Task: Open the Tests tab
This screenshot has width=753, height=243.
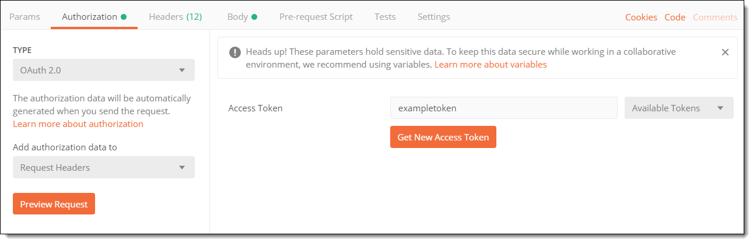Action: point(385,17)
